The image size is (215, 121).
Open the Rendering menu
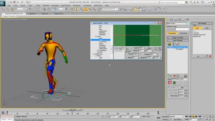[x=77, y=5]
